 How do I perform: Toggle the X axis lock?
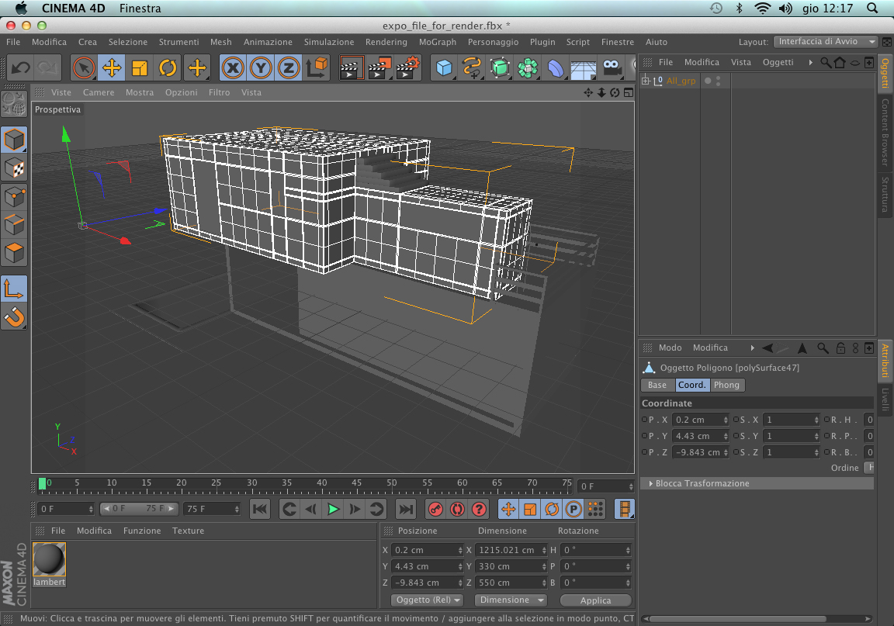pos(233,68)
